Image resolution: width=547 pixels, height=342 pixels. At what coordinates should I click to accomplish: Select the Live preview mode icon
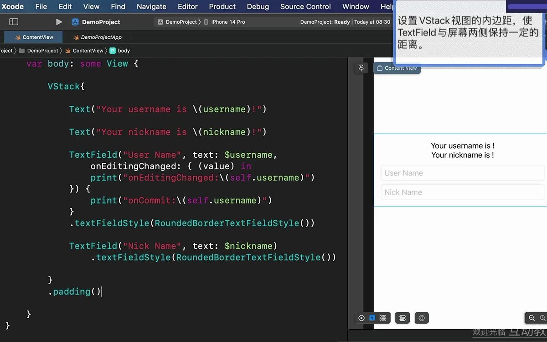tap(361, 318)
